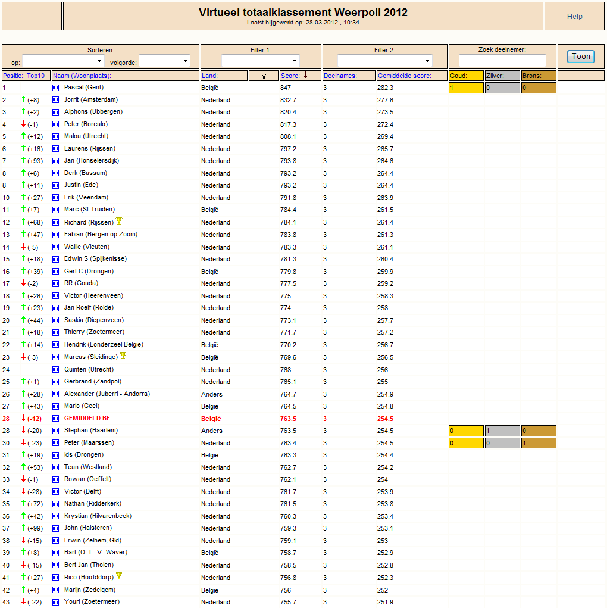Screen dimensions: 607x608
Task: Click the name Krystian (Hilvarenbeek)
Action: click(x=98, y=516)
